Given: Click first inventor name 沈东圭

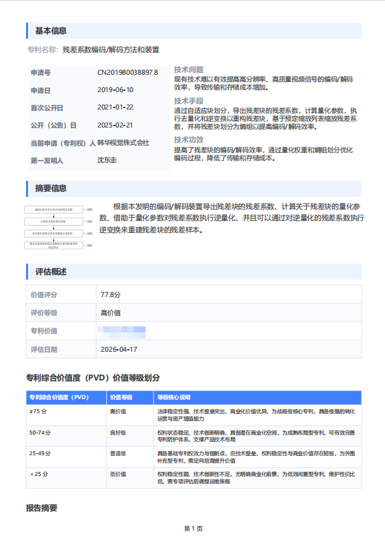Looking at the screenshot, I should pyautogui.click(x=107, y=160).
